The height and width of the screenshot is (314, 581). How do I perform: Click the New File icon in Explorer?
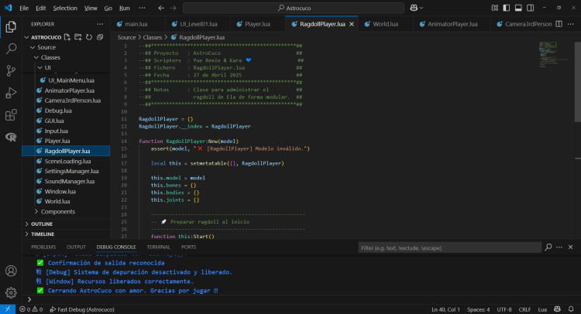click(x=68, y=36)
